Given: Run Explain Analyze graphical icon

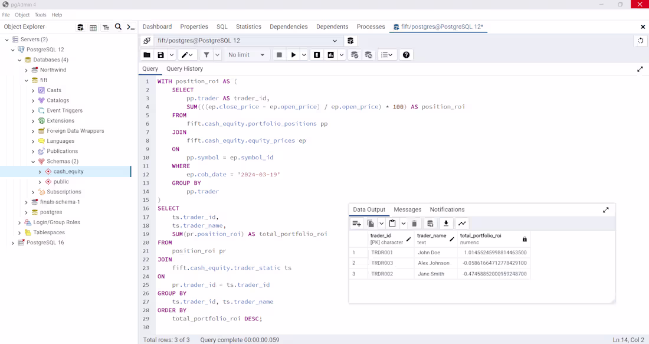Looking at the screenshot, I should coord(329,54).
